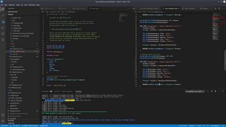Viewport: 226px width, 127px height.
Task: Open the Extensions view
Action: point(3,34)
